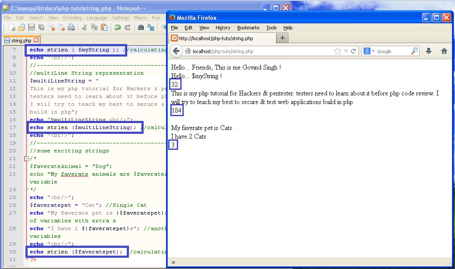Viewport: 455px width, 269px height.
Task: Click inside the Firefox address bar
Action: coord(259,51)
